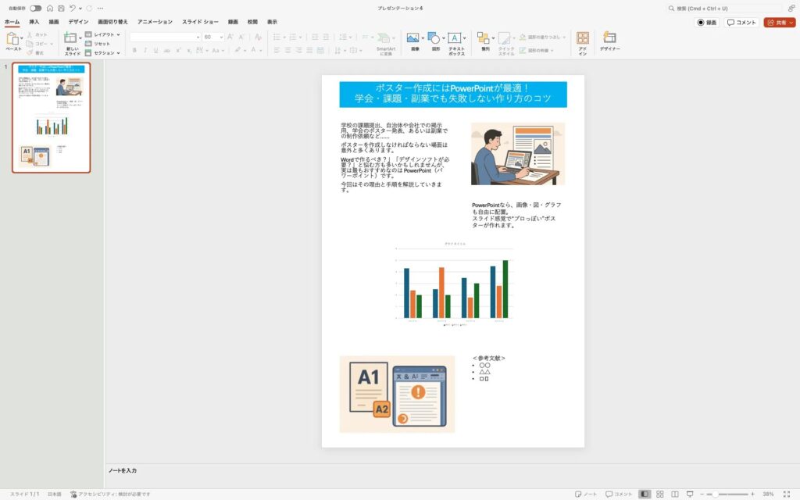Click the 録画 record button
800x500 pixels.
coord(706,23)
